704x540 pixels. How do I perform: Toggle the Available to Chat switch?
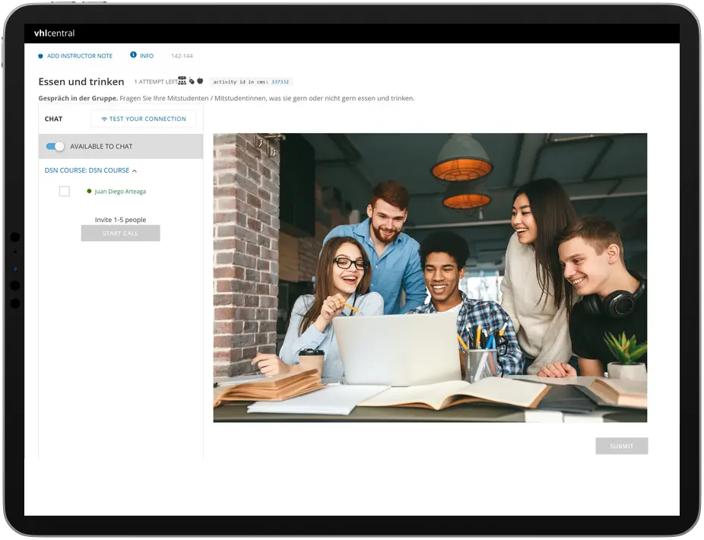(55, 146)
